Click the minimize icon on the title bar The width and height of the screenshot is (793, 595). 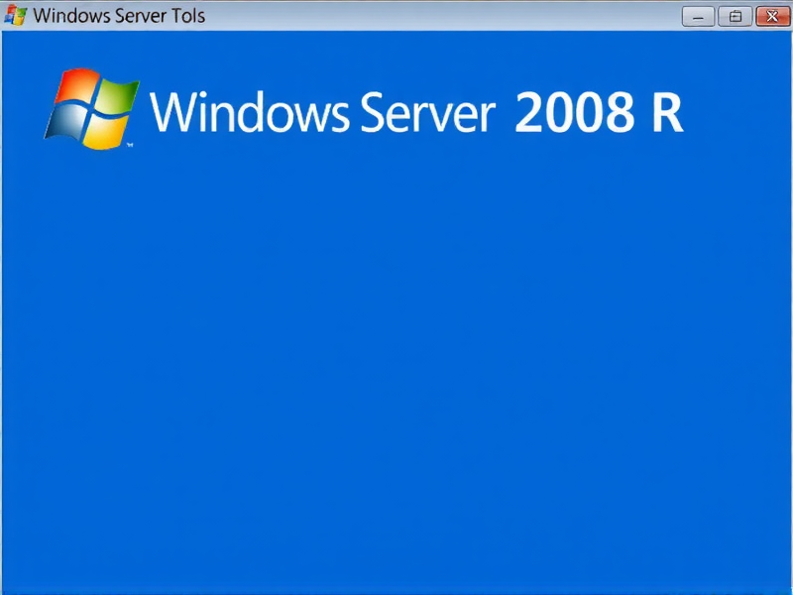coord(698,16)
